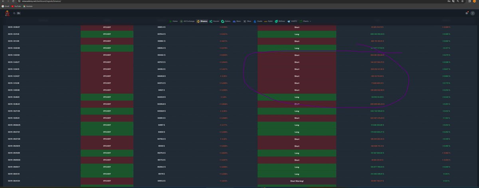This screenshot has width=479, height=188.
Task: Click the volume value in 65170 $ row
Action: (x=377, y=174)
